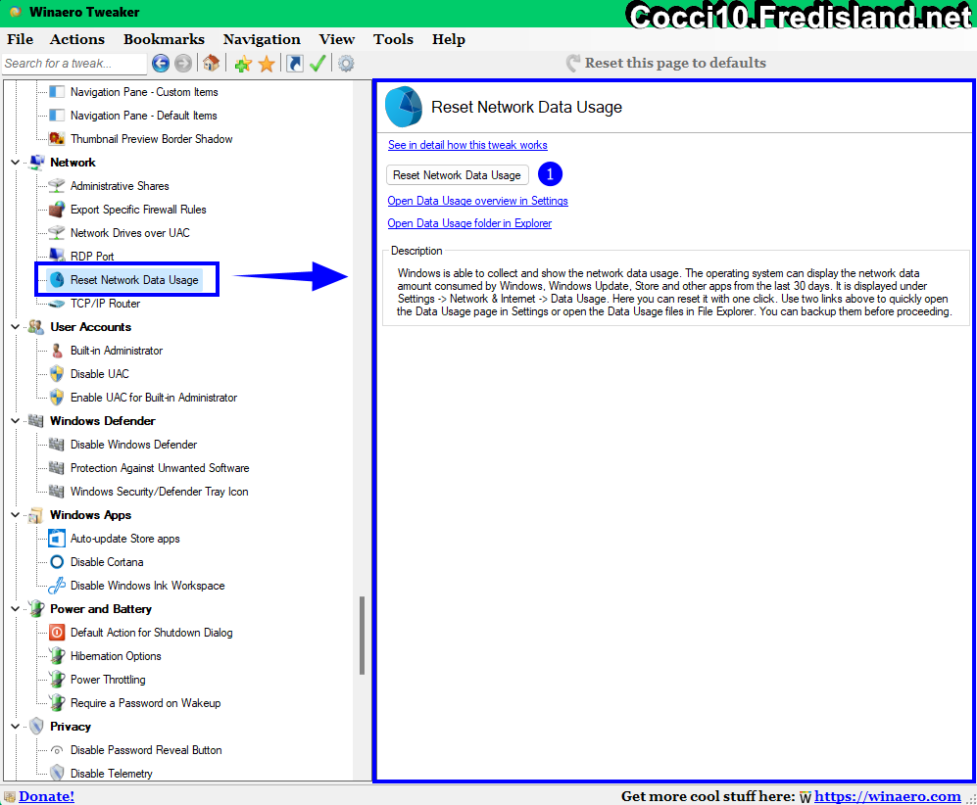Click the Default Action for Shutdown Dialog icon
The image size is (977, 805).
tap(57, 633)
